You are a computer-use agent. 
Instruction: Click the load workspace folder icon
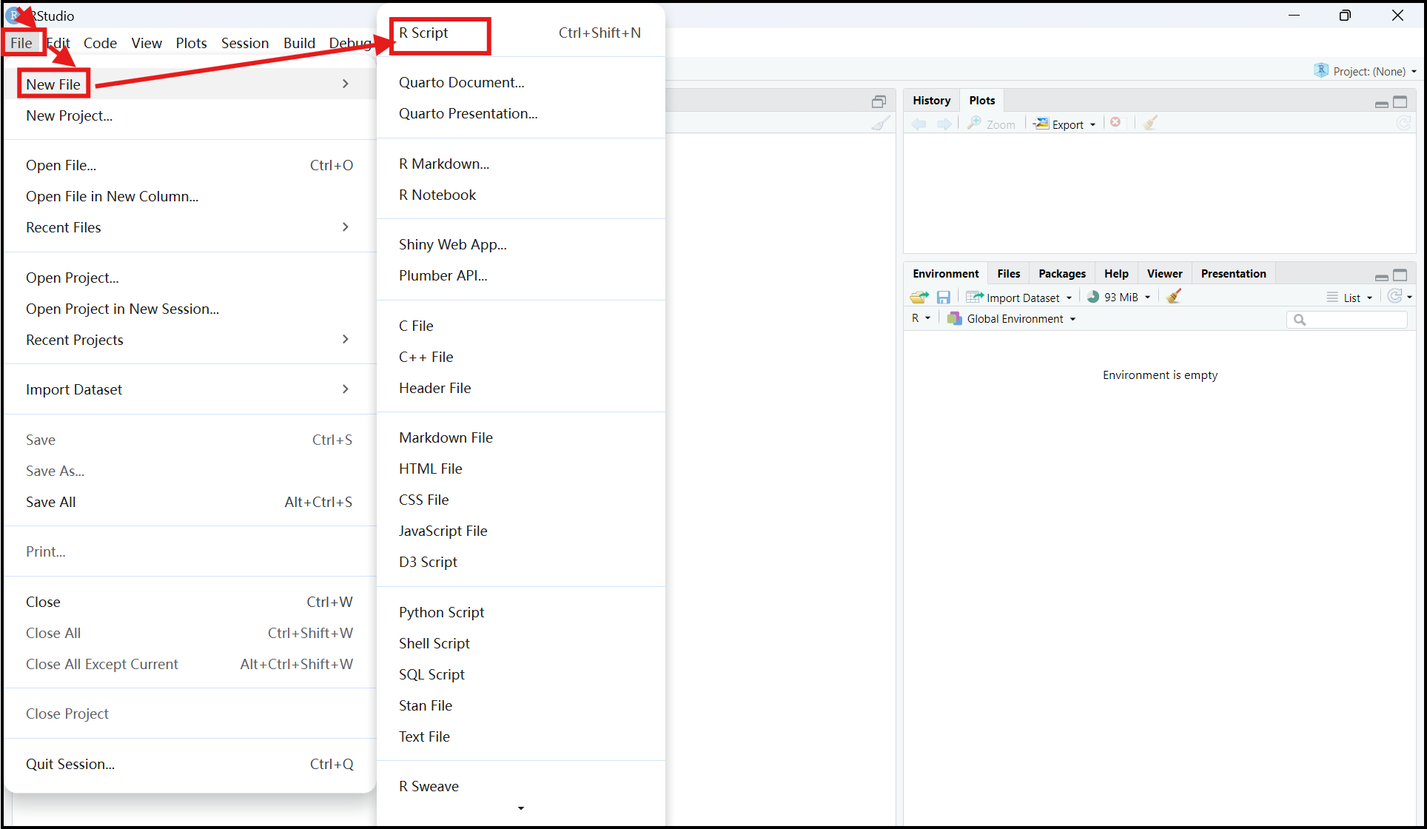tap(919, 298)
